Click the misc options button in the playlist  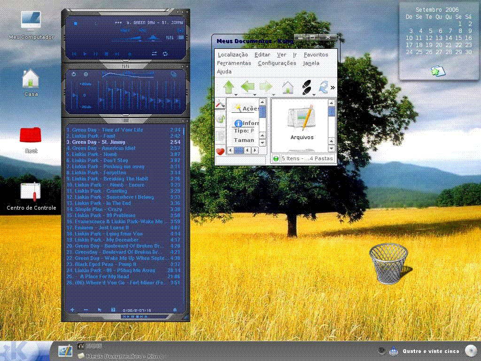click(x=113, y=310)
